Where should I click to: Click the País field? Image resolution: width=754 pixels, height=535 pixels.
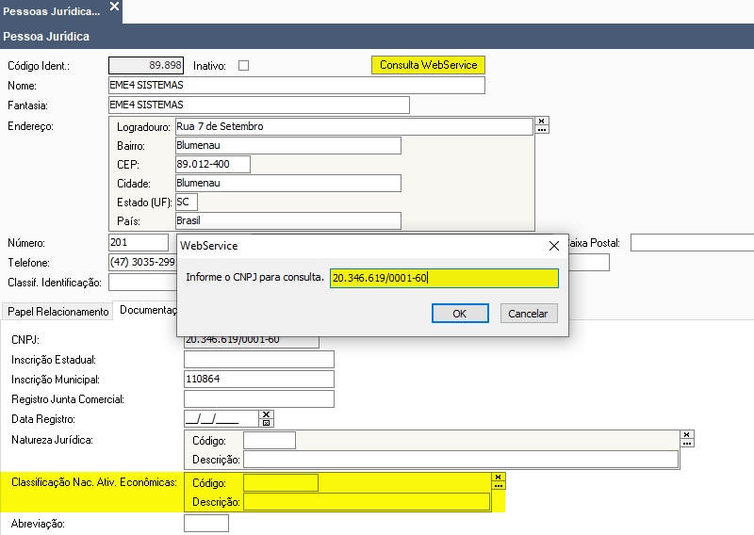(x=288, y=220)
